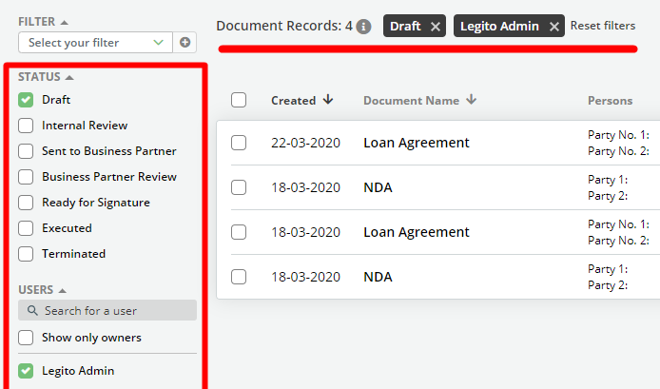Collapse the Status section
Viewport: 660px width, 389px height.
coord(69,76)
